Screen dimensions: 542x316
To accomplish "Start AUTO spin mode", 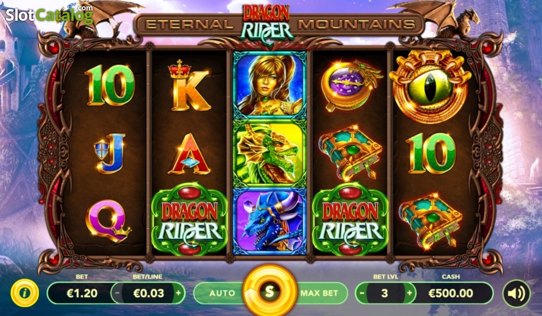I will click(x=222, y=293).
